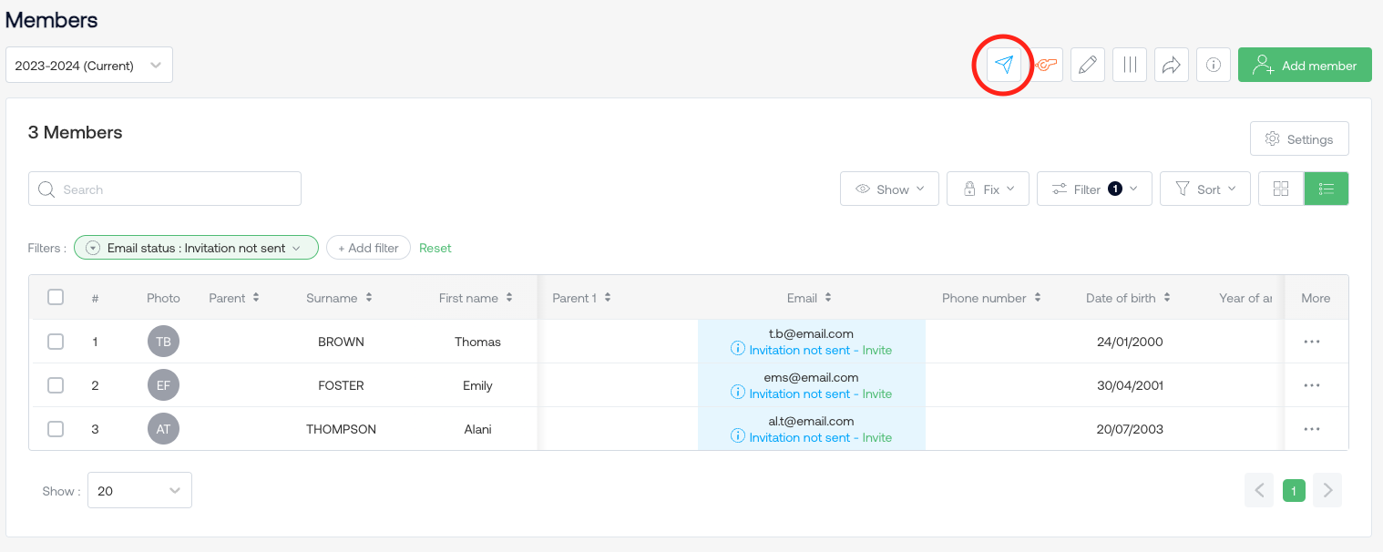The width and height of the screenshot is (1383, 552).
Task: Open the pencil edit tool
Action: [1087, 65]
